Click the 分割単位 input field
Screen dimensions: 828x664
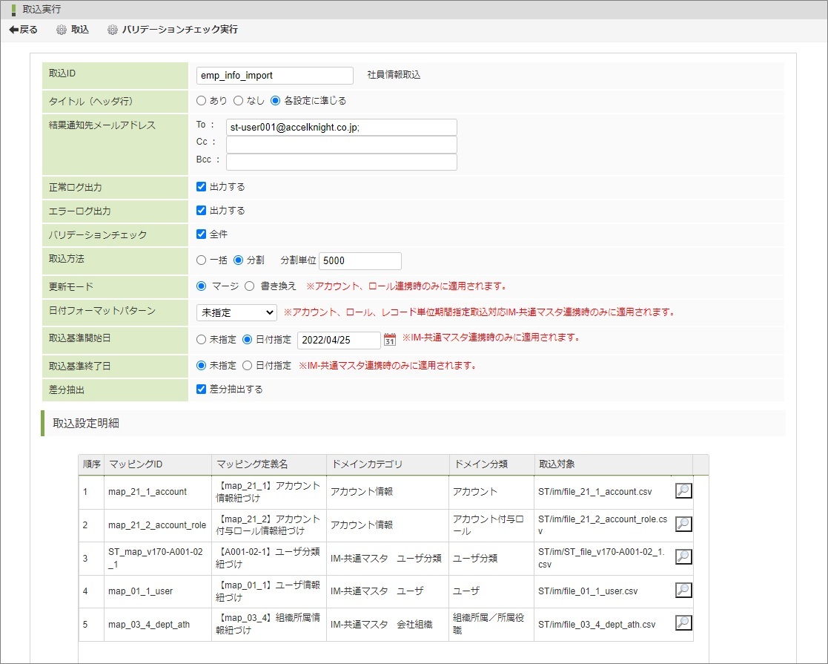360,260
